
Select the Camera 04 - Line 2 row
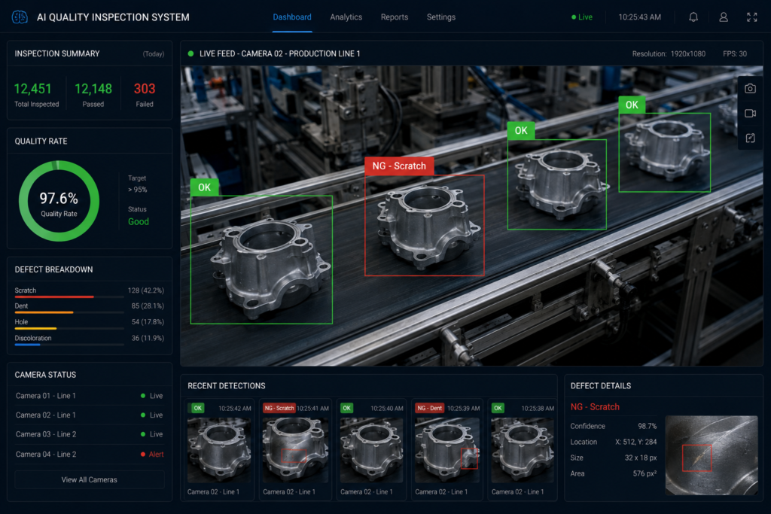[90, 454]
